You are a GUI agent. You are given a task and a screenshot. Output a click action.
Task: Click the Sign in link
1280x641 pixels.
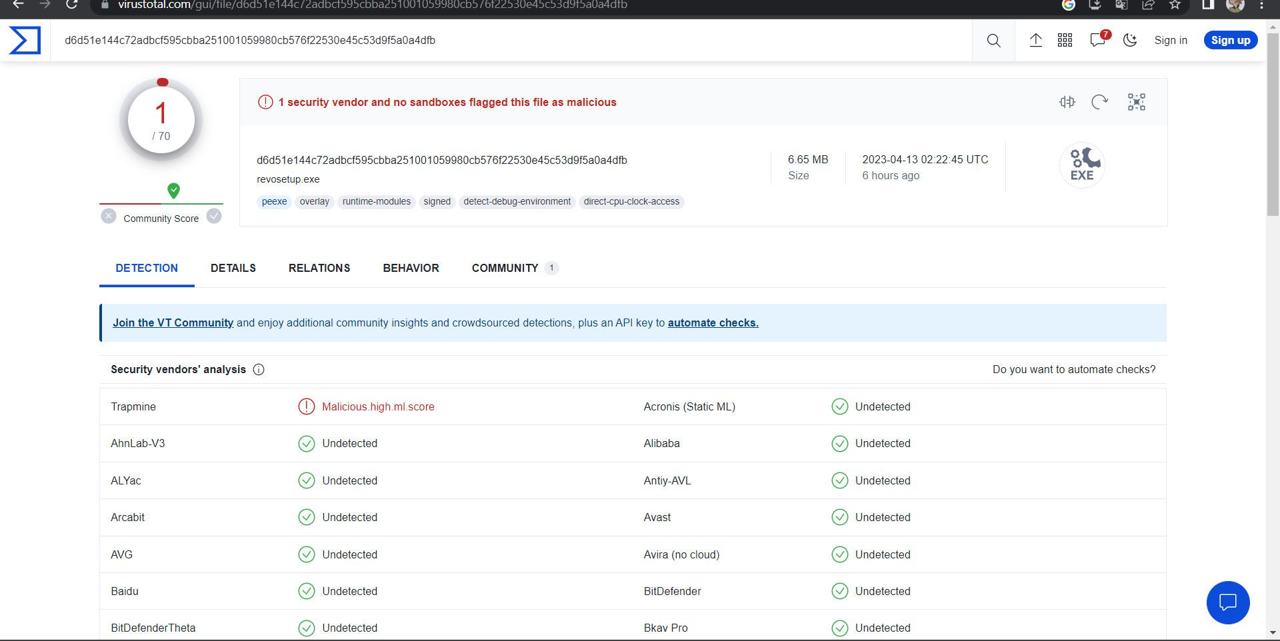1171,41
